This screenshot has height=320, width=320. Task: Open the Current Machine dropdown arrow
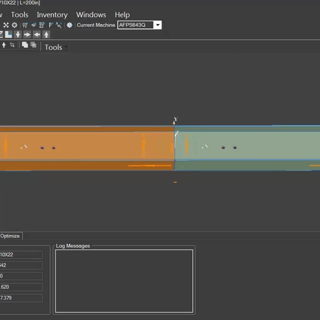click(158, 25)
